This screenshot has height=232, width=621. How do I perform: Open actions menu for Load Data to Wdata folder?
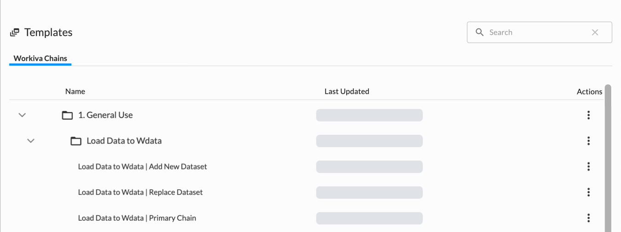588,141
